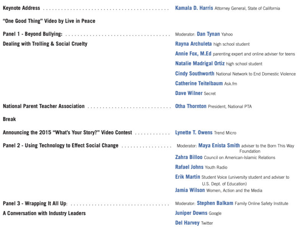
Task: Click Cindy Southworth speaker link
Action: click(x=195, y=73)
